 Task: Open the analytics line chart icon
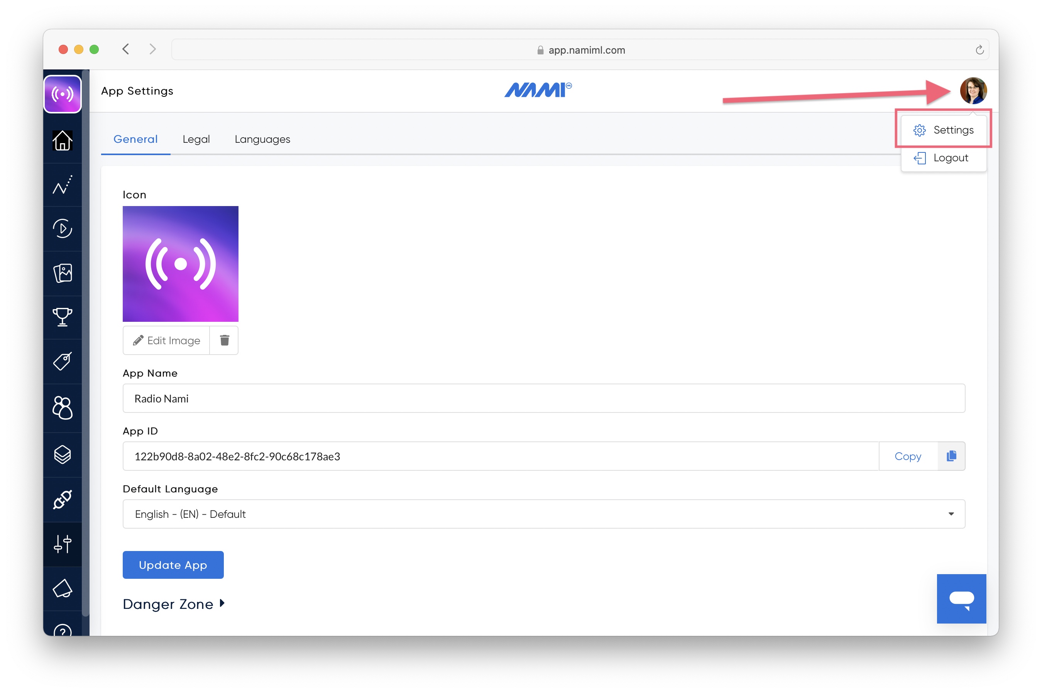click(x=63, y=185)
